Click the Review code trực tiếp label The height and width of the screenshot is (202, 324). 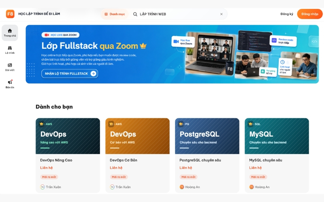point(283,41)
